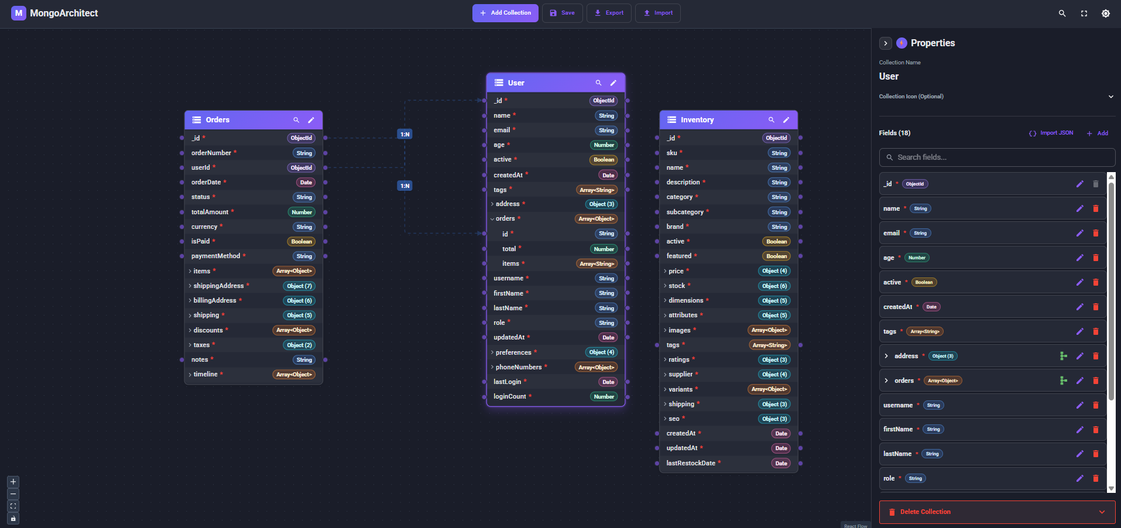Click the Import button in toolbar
1121x528 pixels.
pos(658,13)
